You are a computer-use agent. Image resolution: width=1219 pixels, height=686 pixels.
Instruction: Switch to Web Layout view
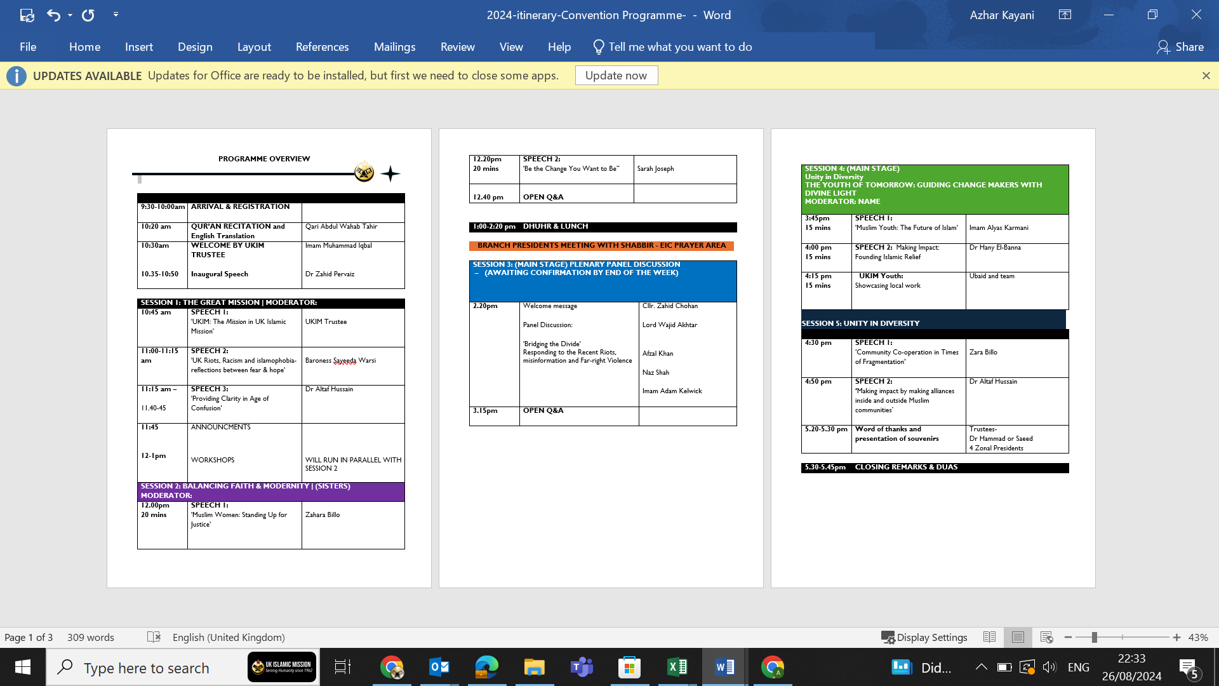click(1046, 637)
